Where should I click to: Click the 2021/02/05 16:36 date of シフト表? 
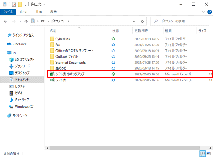click(x=147, y=80)
